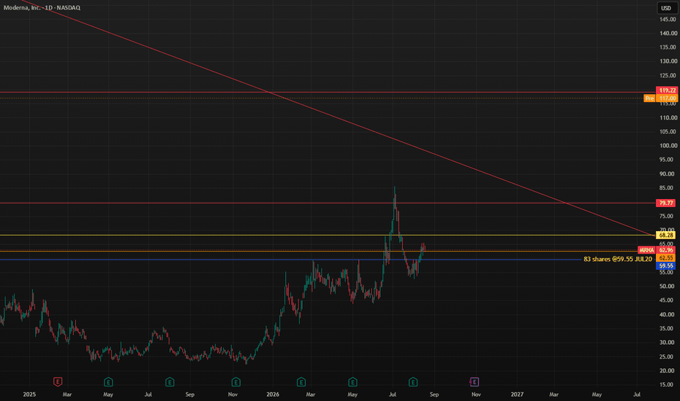
Task: Click the red earnings marker before Mar 2025
Action: click(x=57, y=381)
